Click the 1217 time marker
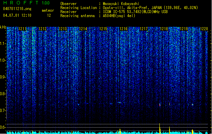The width and height of the screenshot is (212, 134). [144, 29]
